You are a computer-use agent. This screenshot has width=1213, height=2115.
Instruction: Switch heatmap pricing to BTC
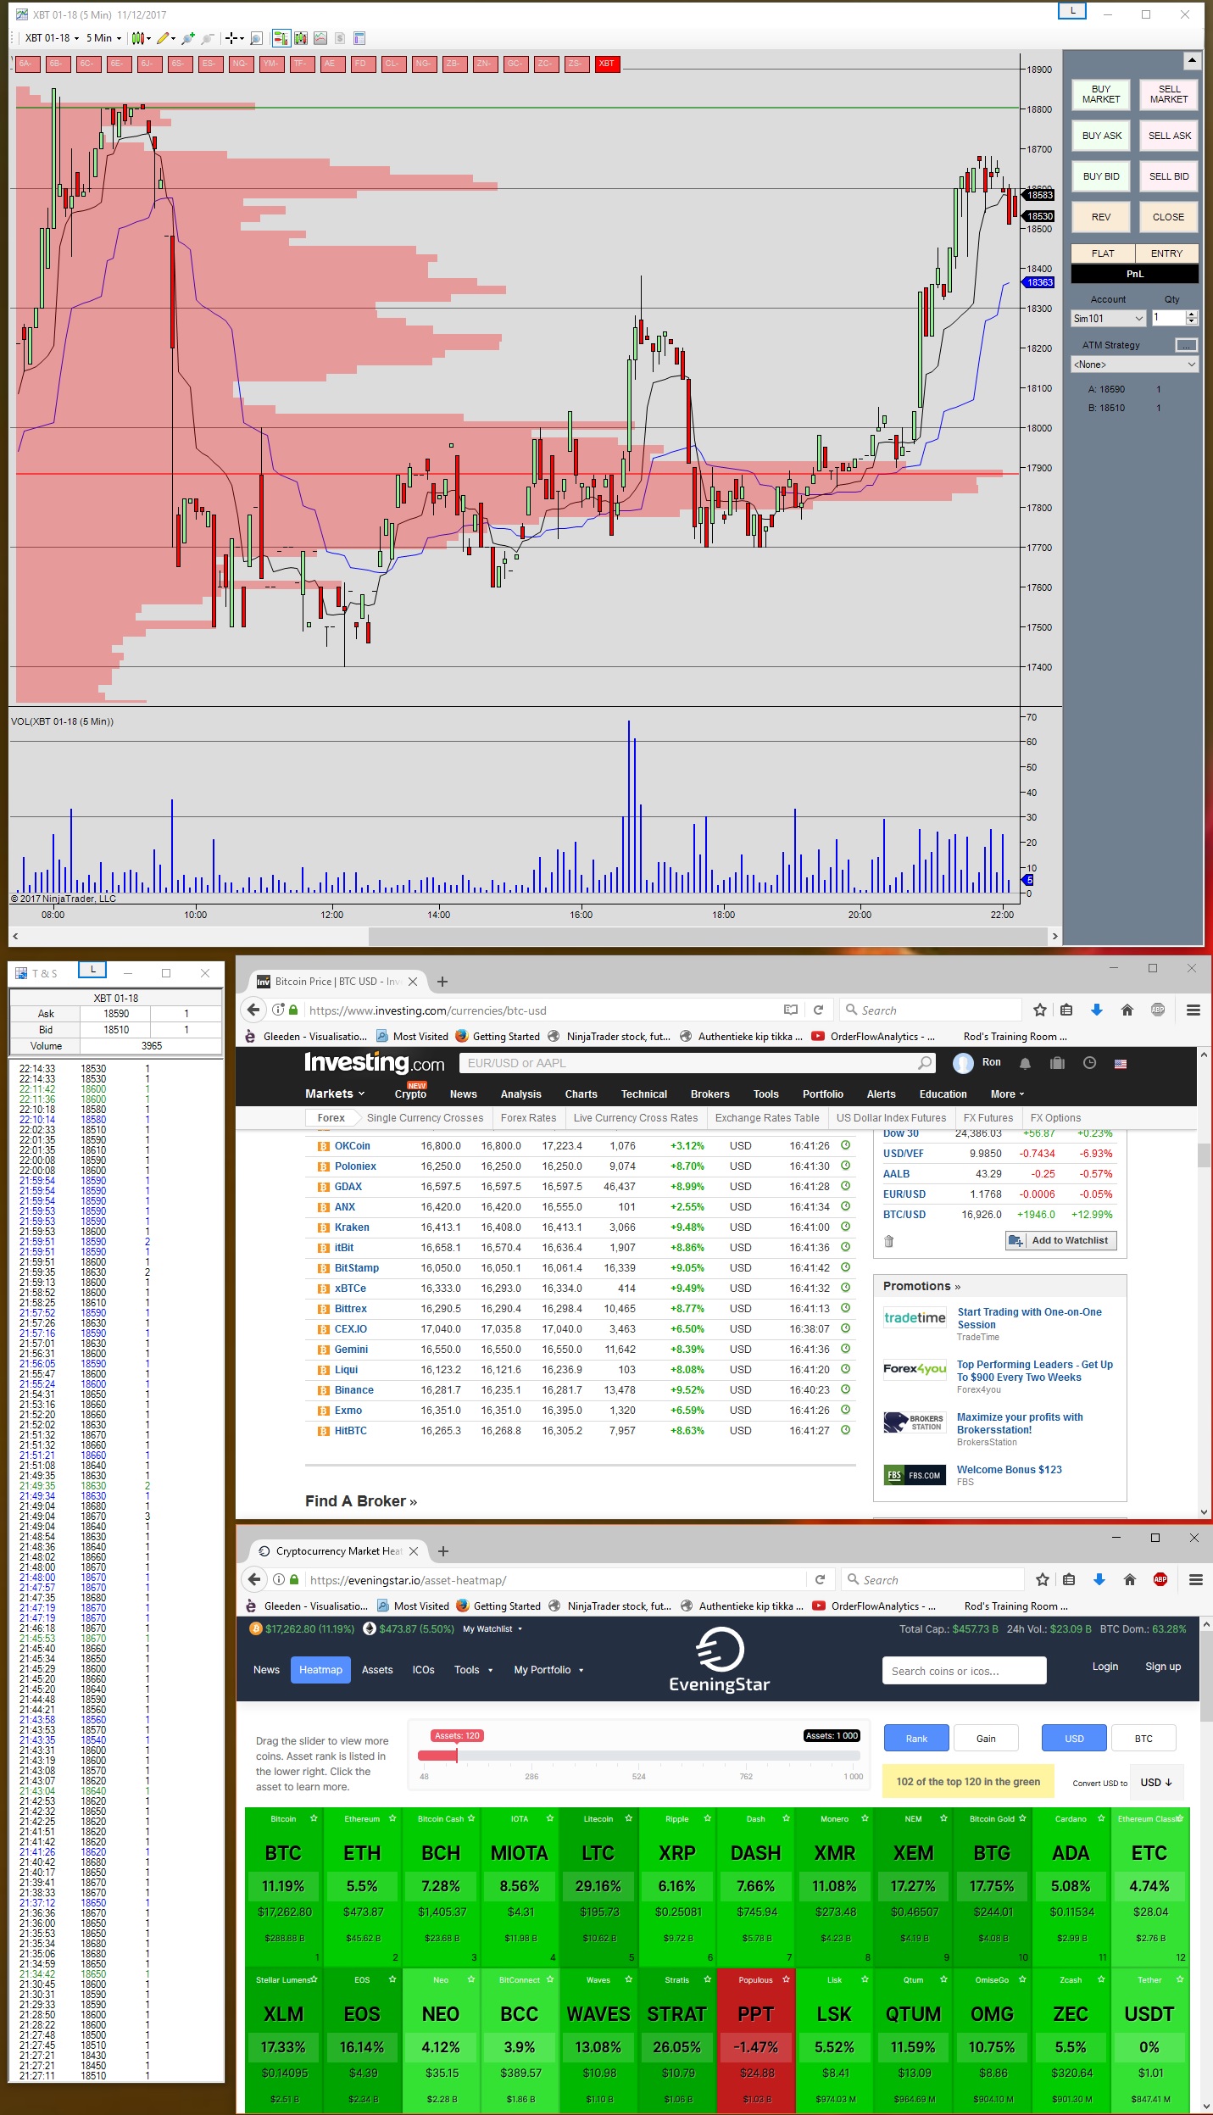(1143, 1739)
